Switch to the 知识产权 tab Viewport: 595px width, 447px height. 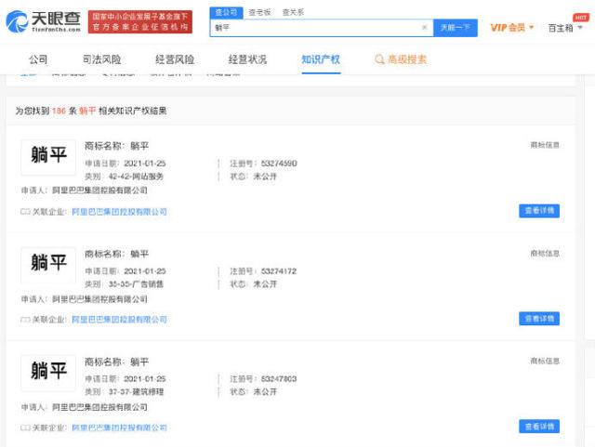coord(321,59)
